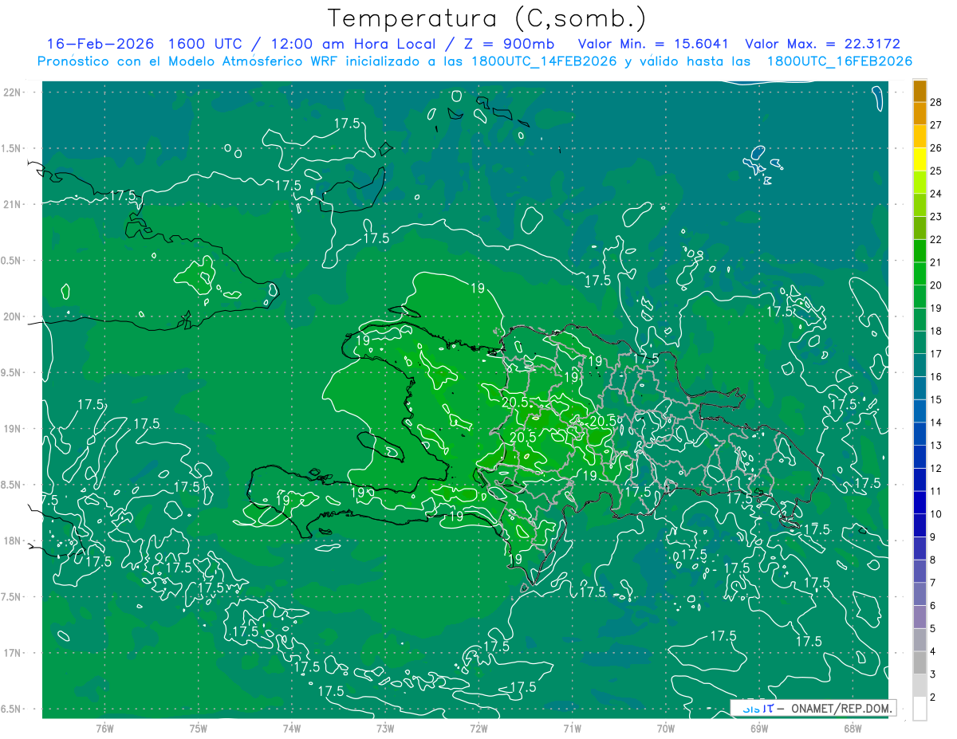Click colorbar value label '10'

(x=936, y=514)
